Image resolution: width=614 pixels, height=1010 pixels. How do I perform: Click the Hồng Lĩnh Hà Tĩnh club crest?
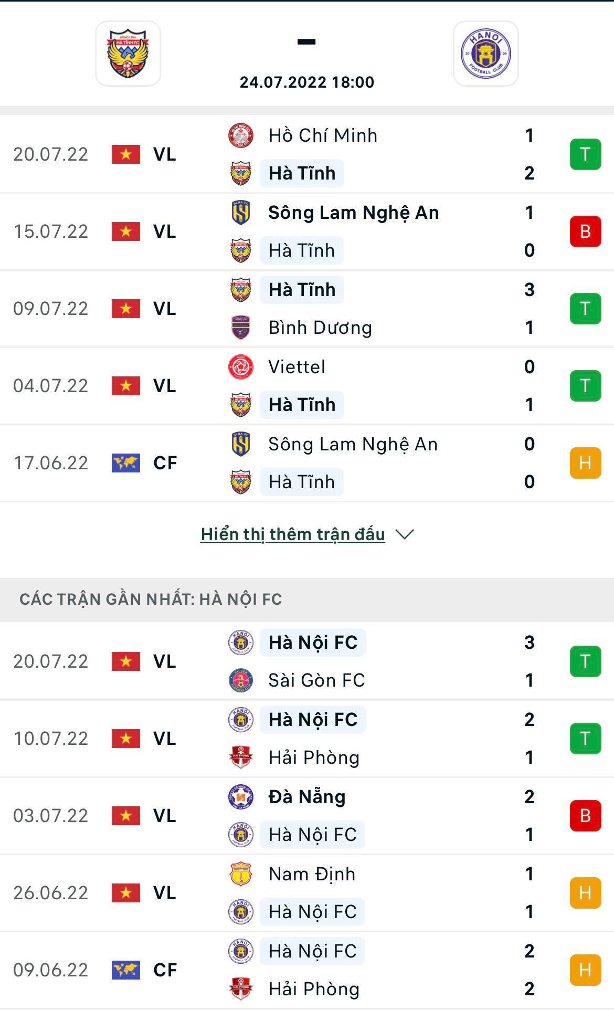(128, 54)
